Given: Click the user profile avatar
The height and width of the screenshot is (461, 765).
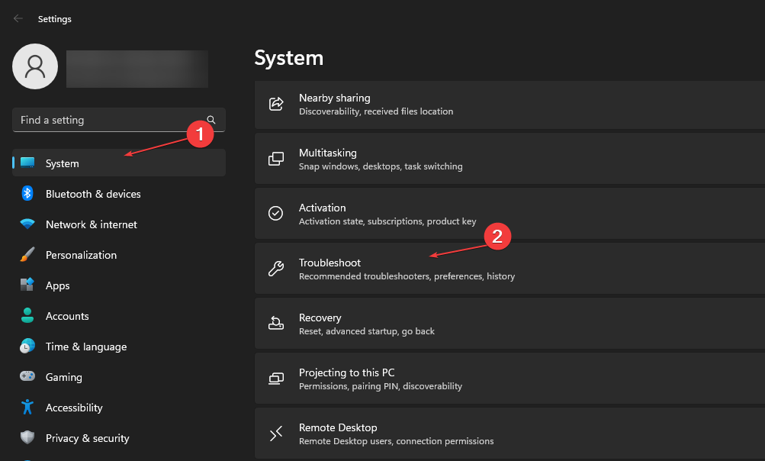Looking at the screenshot, I should [x=35, y=66].
